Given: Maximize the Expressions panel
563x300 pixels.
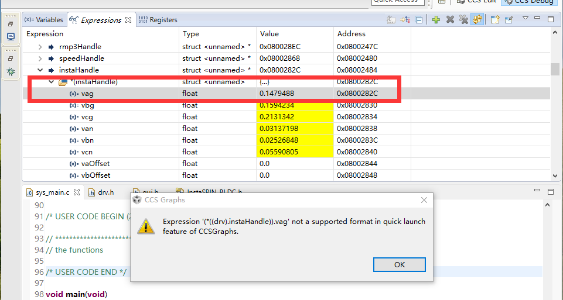Looking at the screenshot, I should [551, 19].
